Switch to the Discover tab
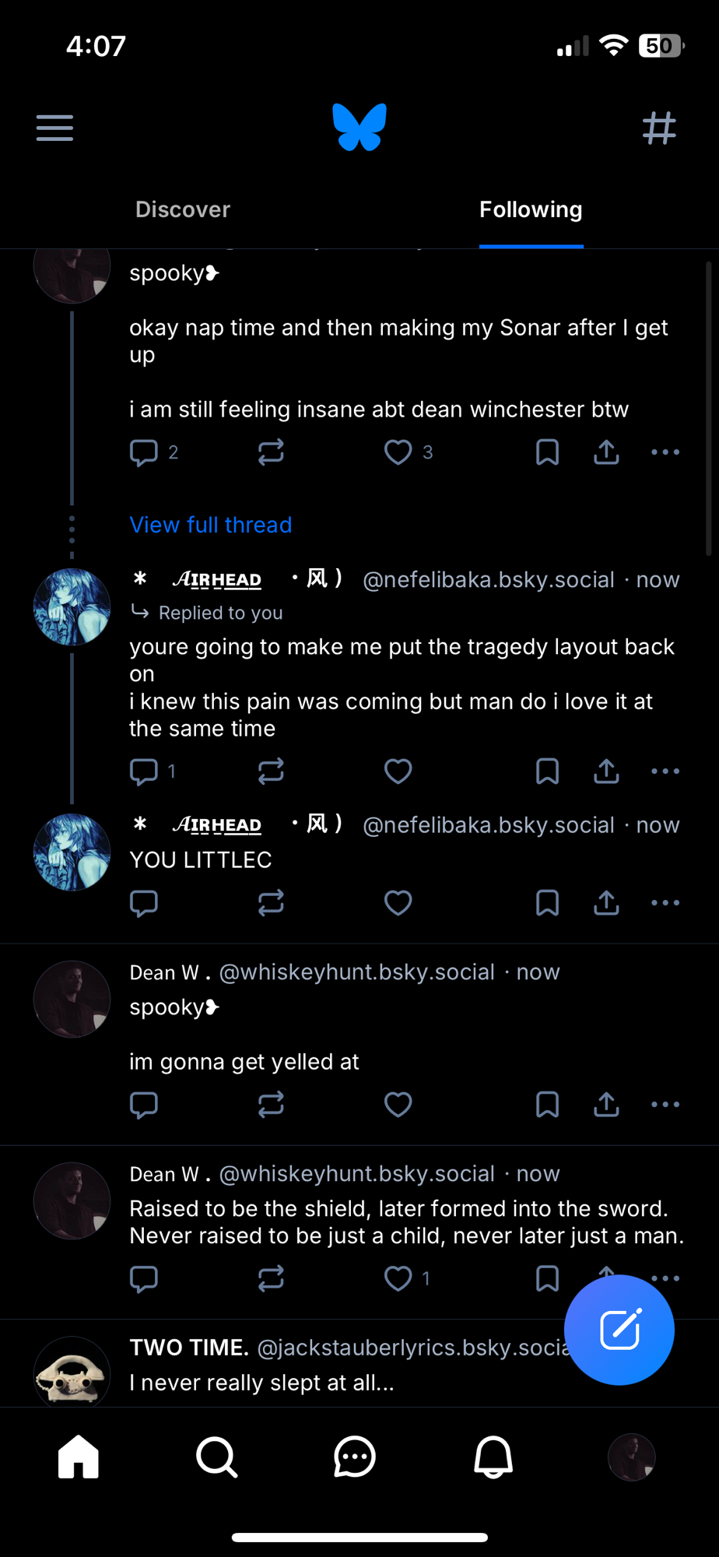The height and width of the screenshot is (1557, 719). (x=183, y=209)
